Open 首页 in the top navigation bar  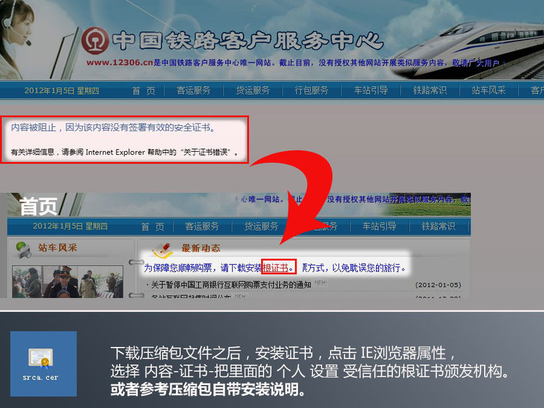pos(144,91)
